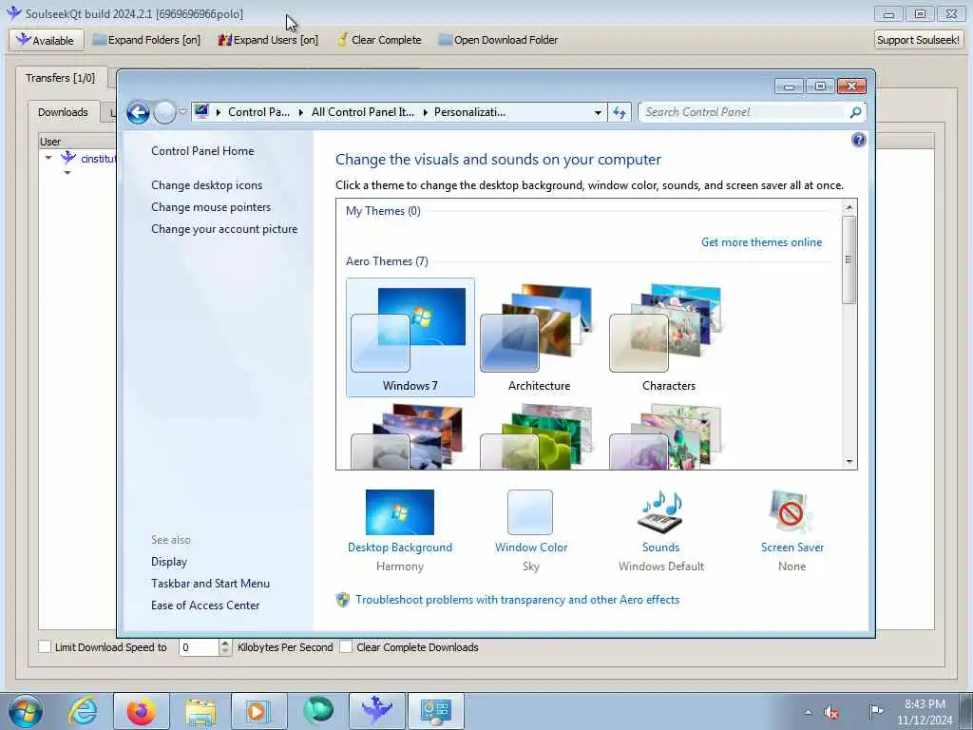Open the address bar history dropdown
This screenshot has width=973, height=730.
(598, 112)
